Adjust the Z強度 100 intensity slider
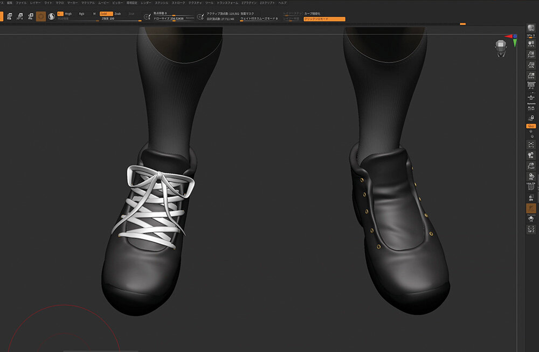The height and width of the screenshot is (352, 539). 121,19
